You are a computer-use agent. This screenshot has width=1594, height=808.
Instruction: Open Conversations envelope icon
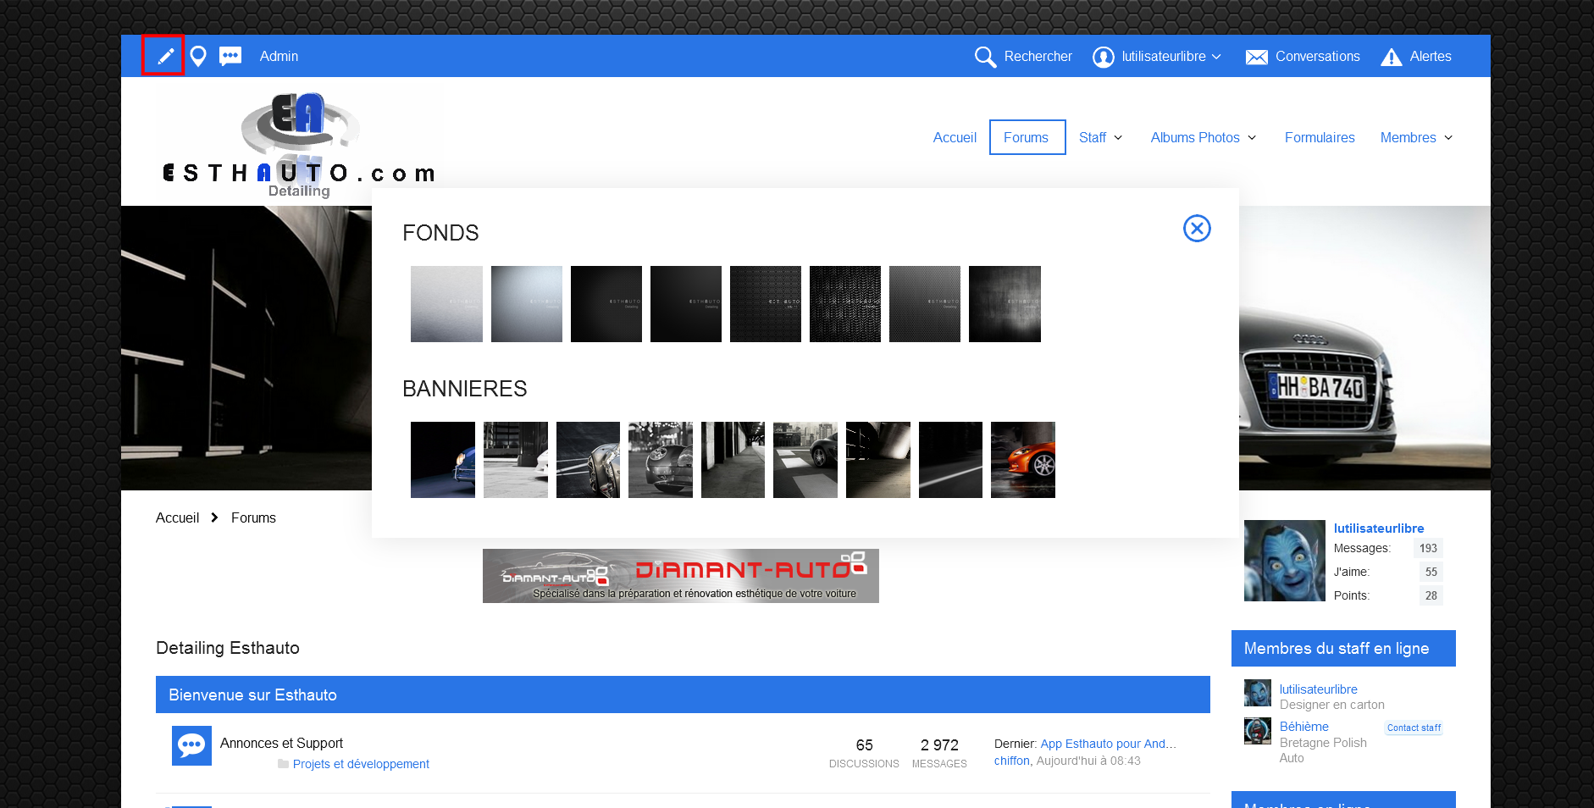pos(1257,57)
